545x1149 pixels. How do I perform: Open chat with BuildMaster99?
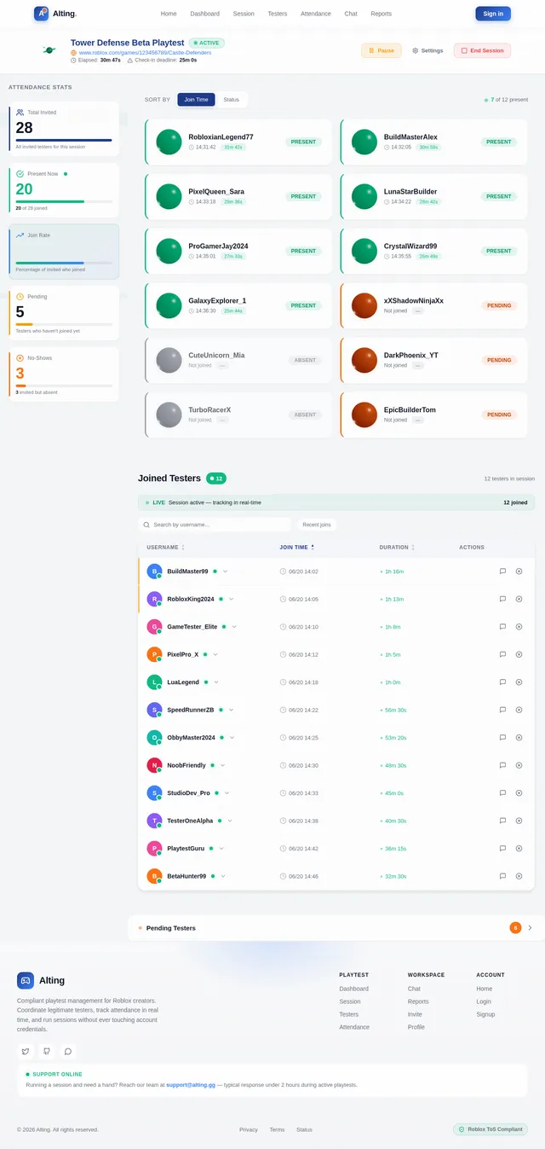502,572
